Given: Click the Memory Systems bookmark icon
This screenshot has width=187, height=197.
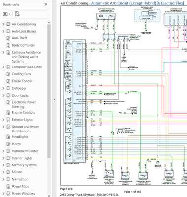Looking at the screenshot, I should (x=8, y=165).
